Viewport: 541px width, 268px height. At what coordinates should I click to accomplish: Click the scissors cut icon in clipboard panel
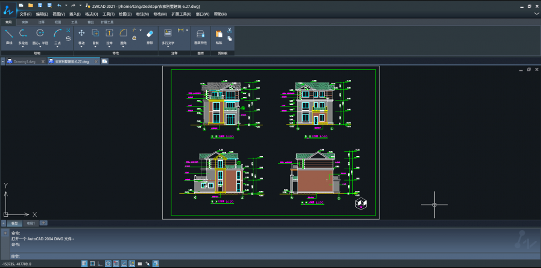pos(229,30)
